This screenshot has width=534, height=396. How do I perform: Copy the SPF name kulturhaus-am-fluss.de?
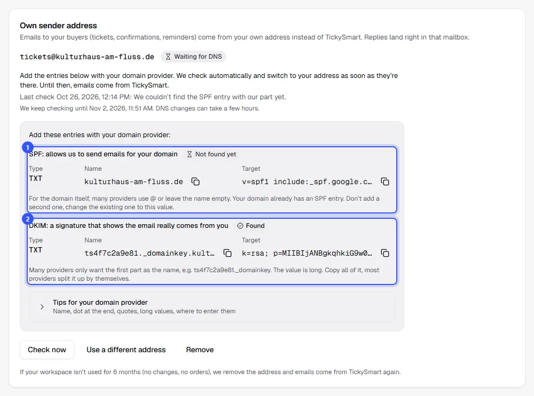click(195, 181)
